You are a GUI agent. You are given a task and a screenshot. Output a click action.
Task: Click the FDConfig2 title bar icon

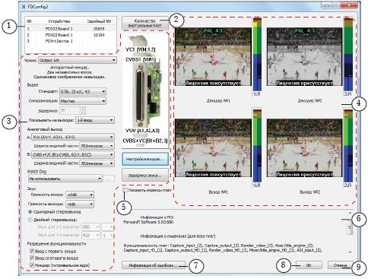24,7
